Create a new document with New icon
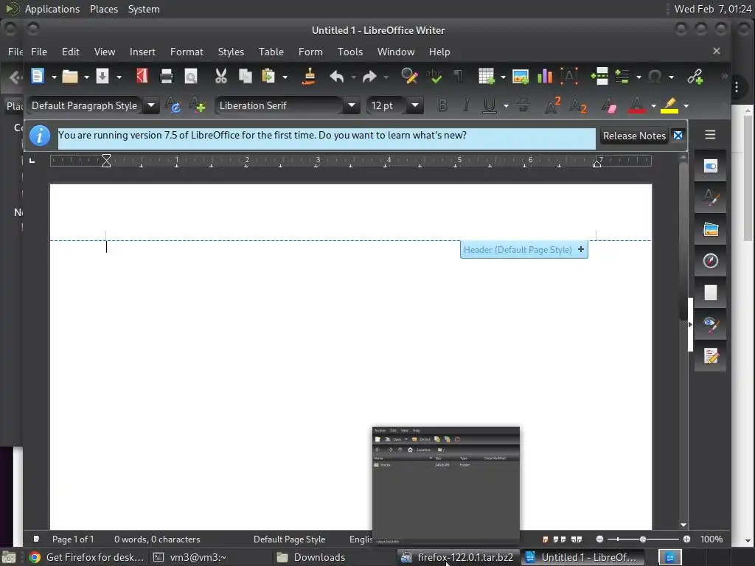Viewport: 755px width, 566px height. (x=38, y=76)
